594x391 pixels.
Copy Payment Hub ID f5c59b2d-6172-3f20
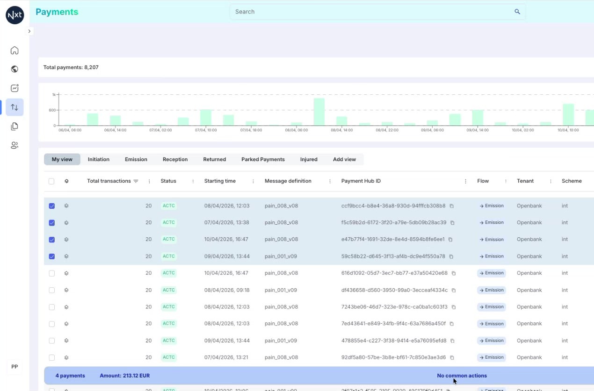click(452, 223)
